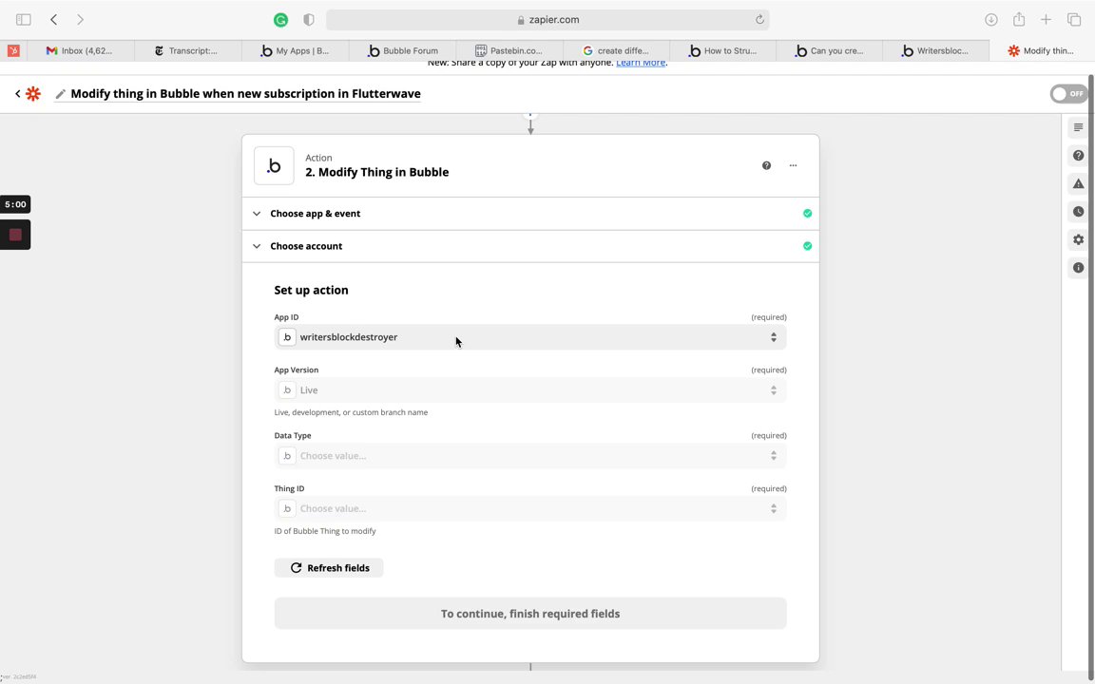Open the info details icon in sidebar
This screenshot has width=1095, height=684.
click(1078, 268)
